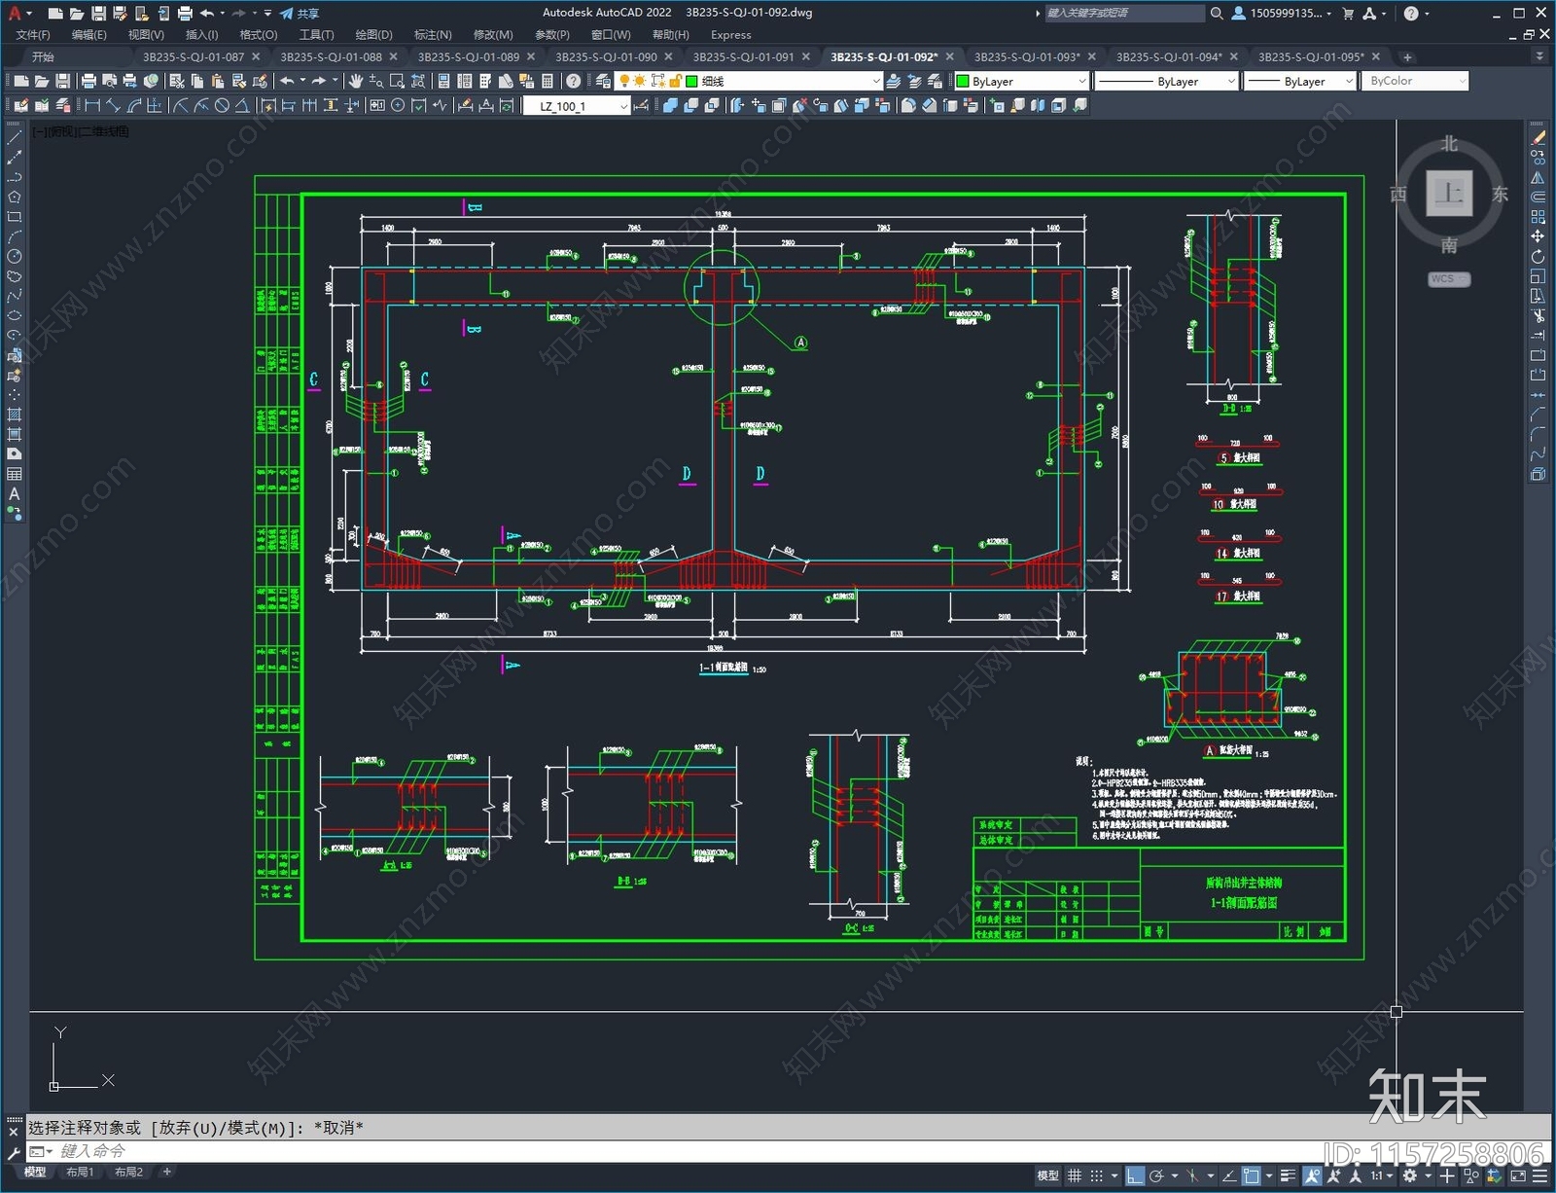1556x1193 pixels.
Task: Click the green ByLayer color swatch
Action: tap(963, 82)
